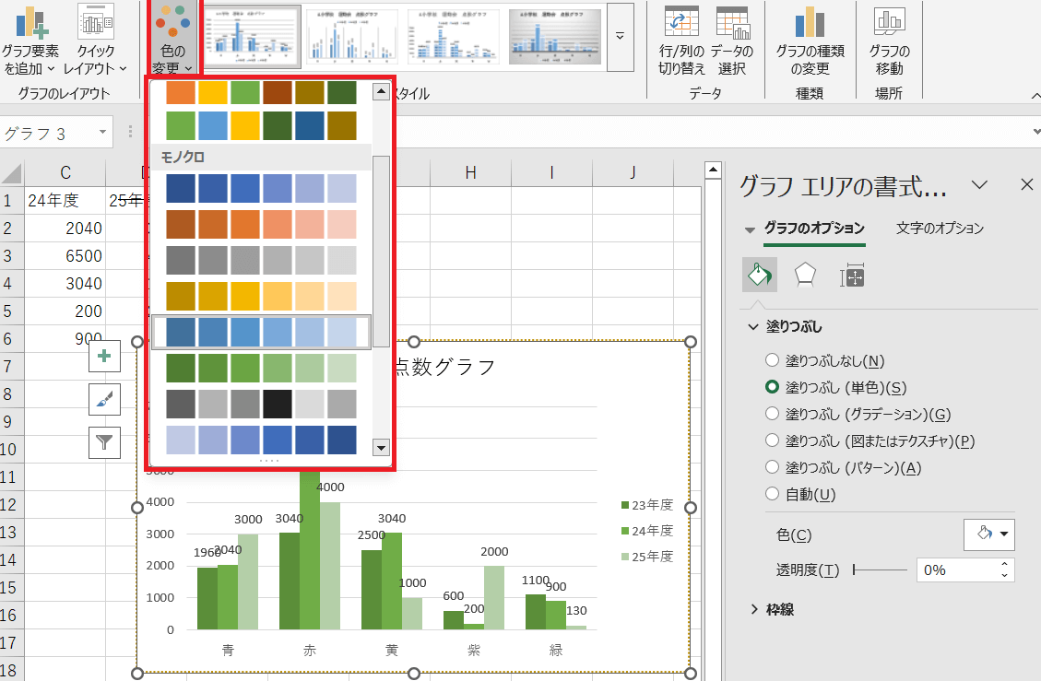Close the chart area format pane
This screenshot has height=681, width=1041.
[1026, 184]
